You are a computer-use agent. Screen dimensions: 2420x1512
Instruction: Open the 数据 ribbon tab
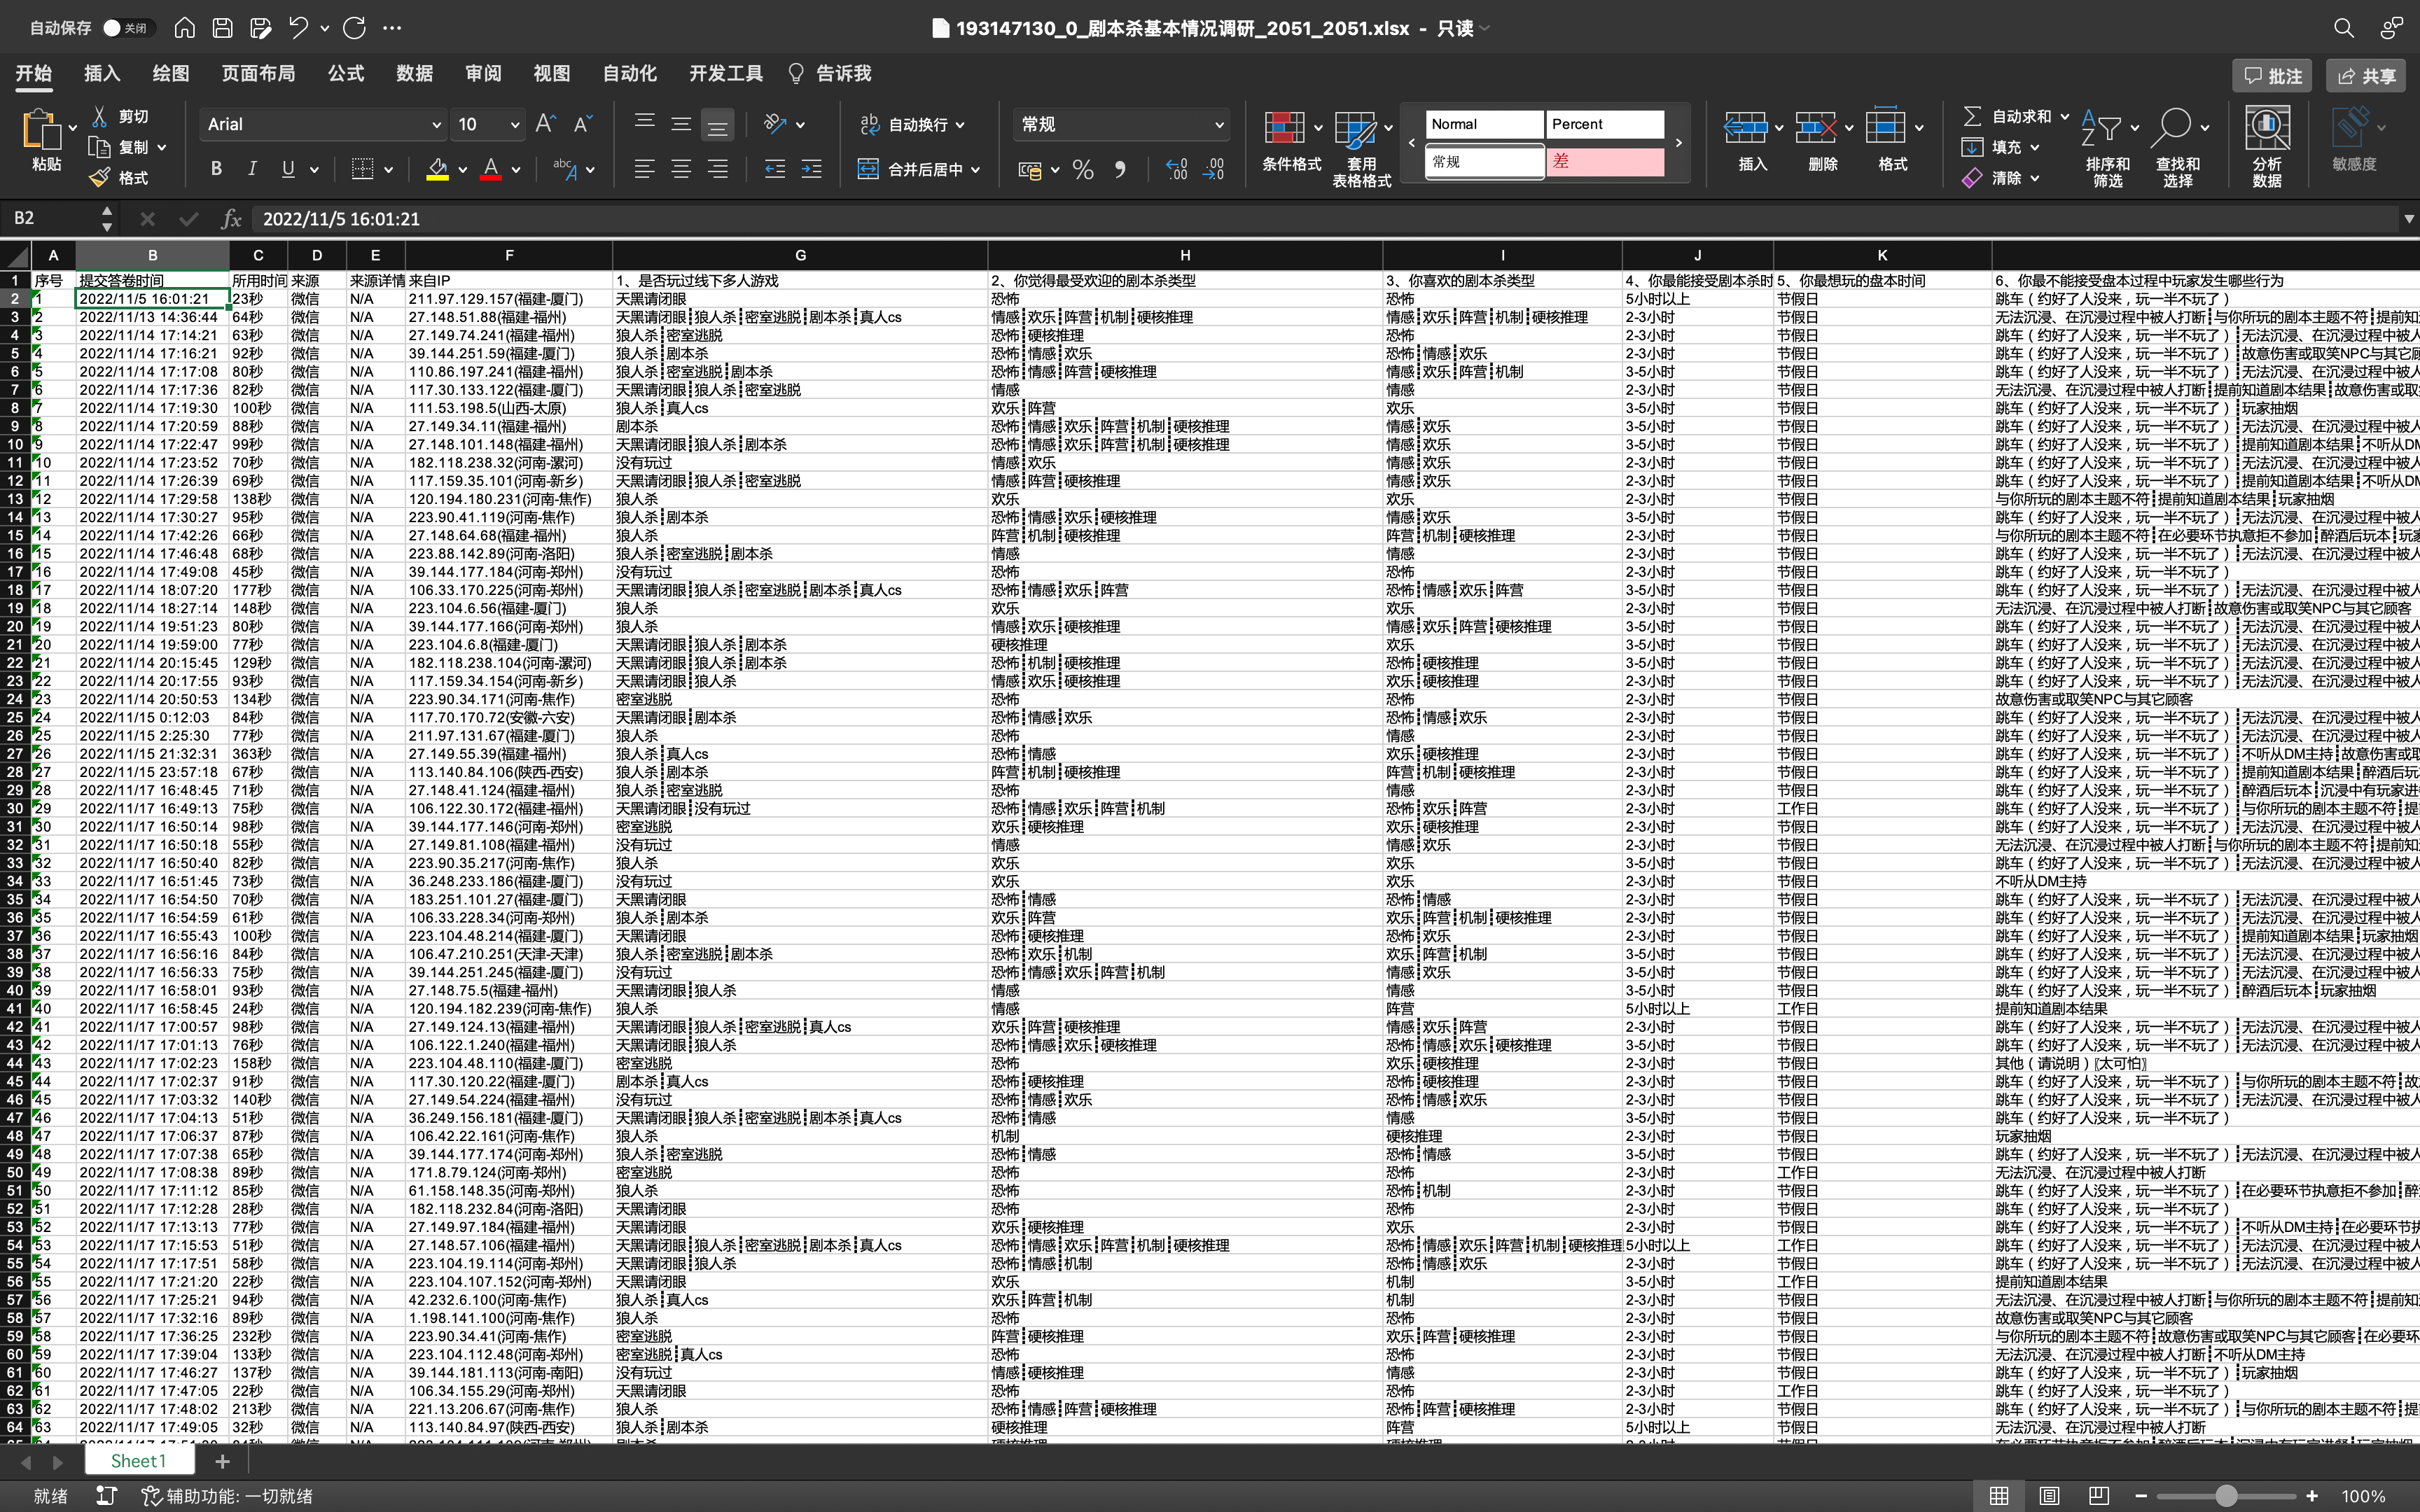pos(414,74)
